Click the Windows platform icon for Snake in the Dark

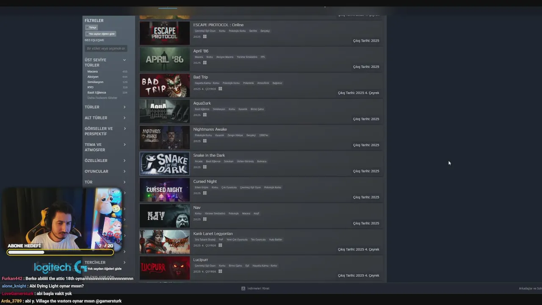(x=205, y=167)
